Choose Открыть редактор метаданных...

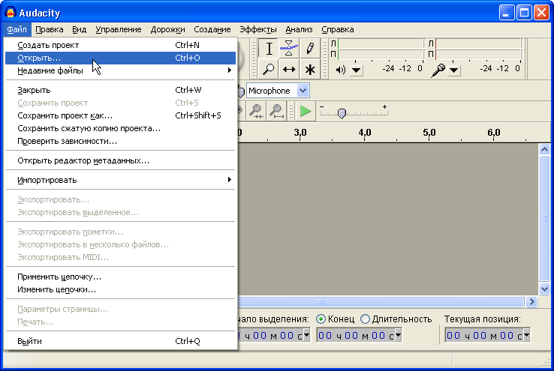click(120, 161)
